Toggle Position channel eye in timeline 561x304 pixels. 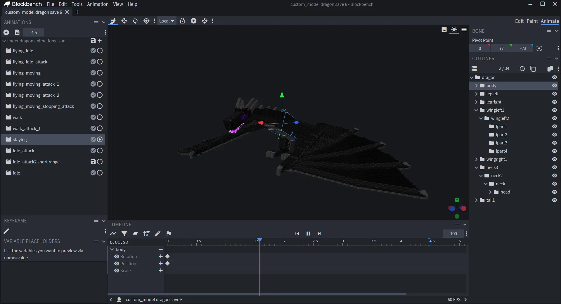tap(117, 263)
